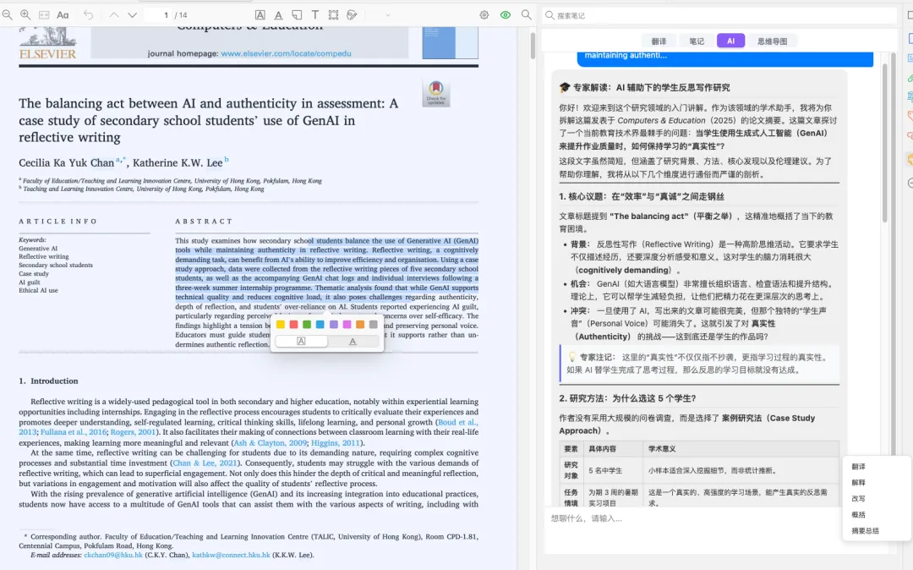Image resolution: width=913 pixels, height=570 pixels.
Task: Click the blue user message bubble
Action: (725, 59)
